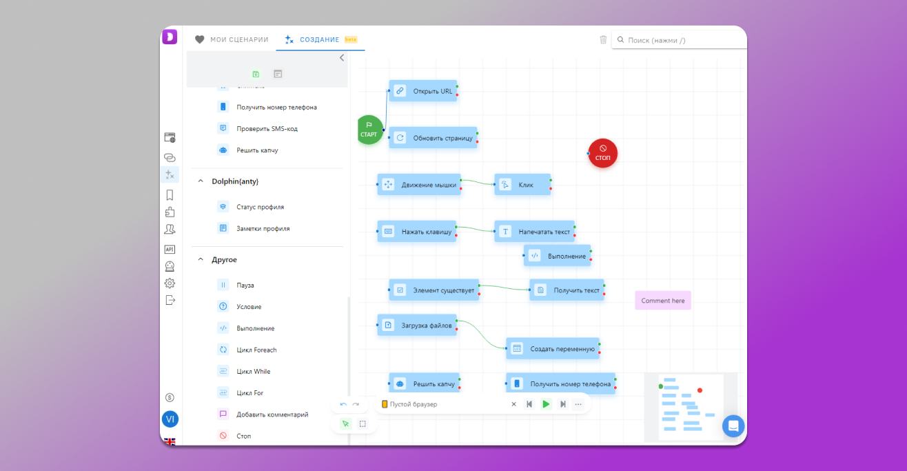This screenshot has width=907, height=471.
Task: Collapse the left blocks panel with the chevron
Action: click(x=342, y=58)
